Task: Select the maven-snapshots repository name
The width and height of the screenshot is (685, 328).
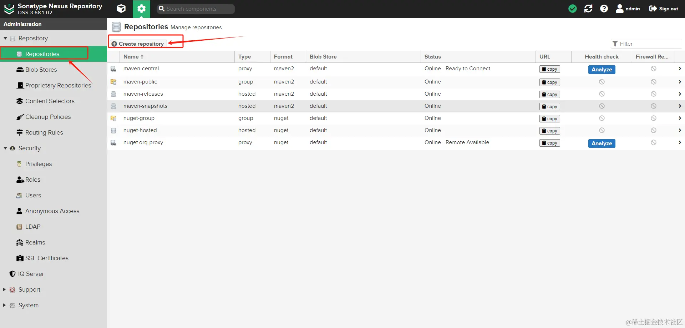Action: tap(145, 106)
